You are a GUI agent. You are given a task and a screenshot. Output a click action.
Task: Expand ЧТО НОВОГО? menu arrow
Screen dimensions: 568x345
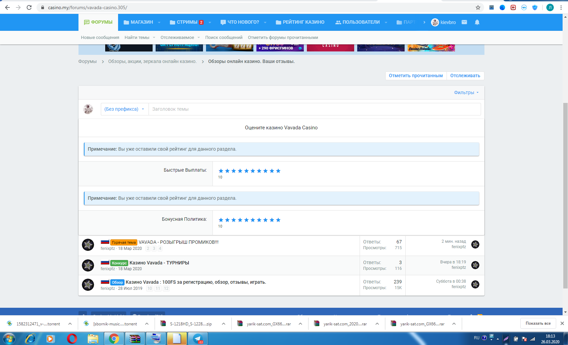[x=265, y=22]
